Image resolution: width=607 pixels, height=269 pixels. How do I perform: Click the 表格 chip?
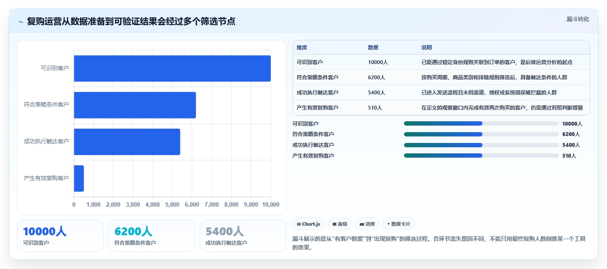(x=340, y=224)
